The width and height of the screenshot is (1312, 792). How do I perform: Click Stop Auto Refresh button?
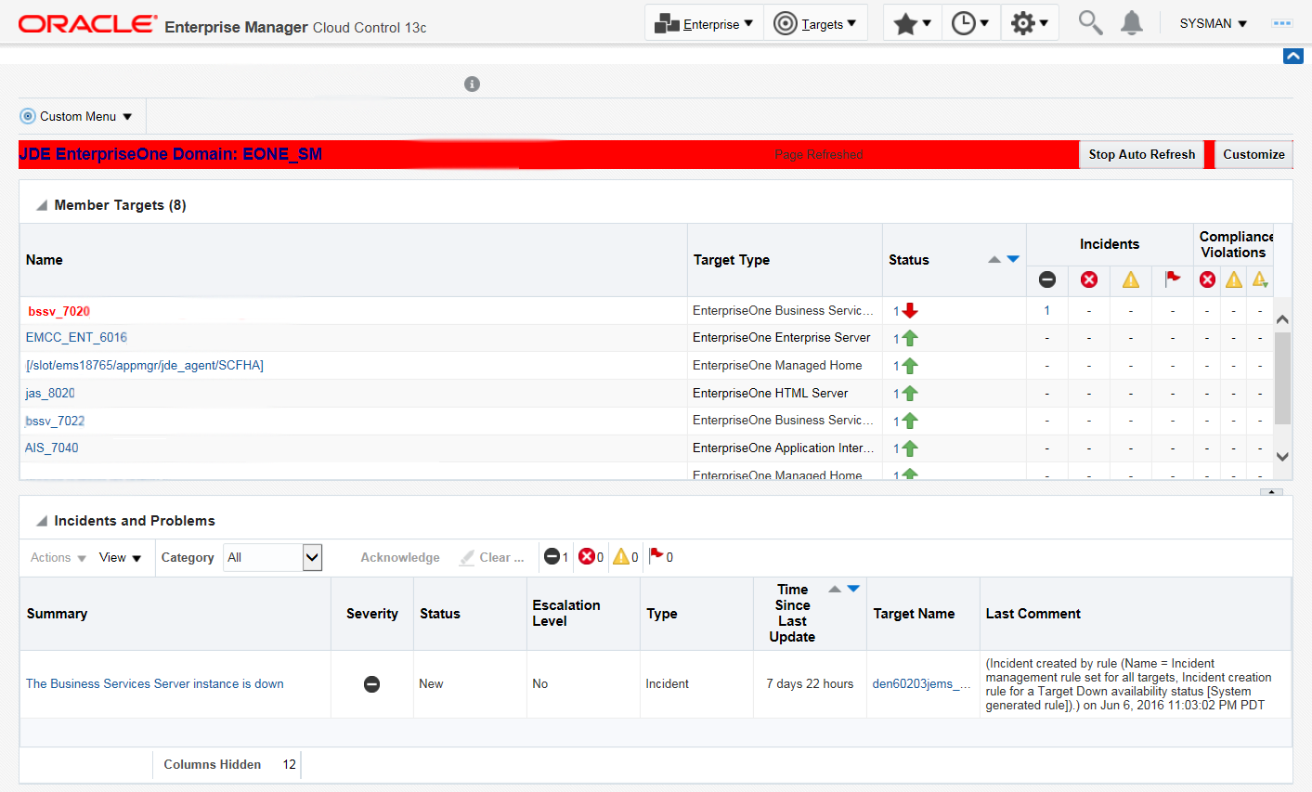point(1141,154)
